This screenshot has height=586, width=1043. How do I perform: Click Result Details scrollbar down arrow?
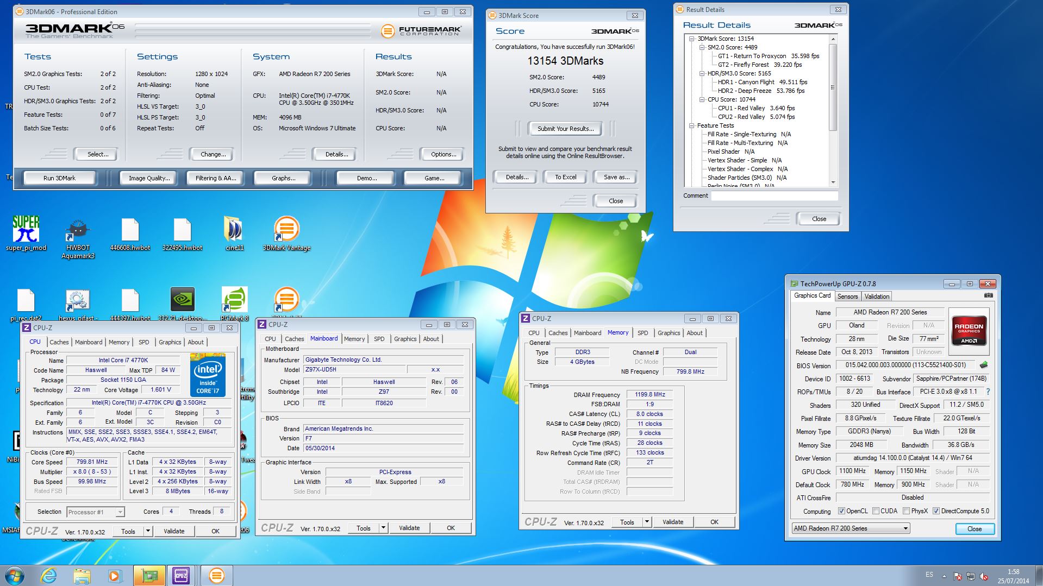tap(833, 182)
